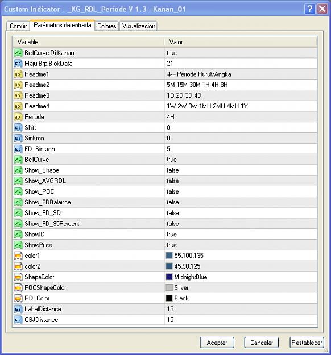
Task: Select the Periode value 4H
Action: 171,117
